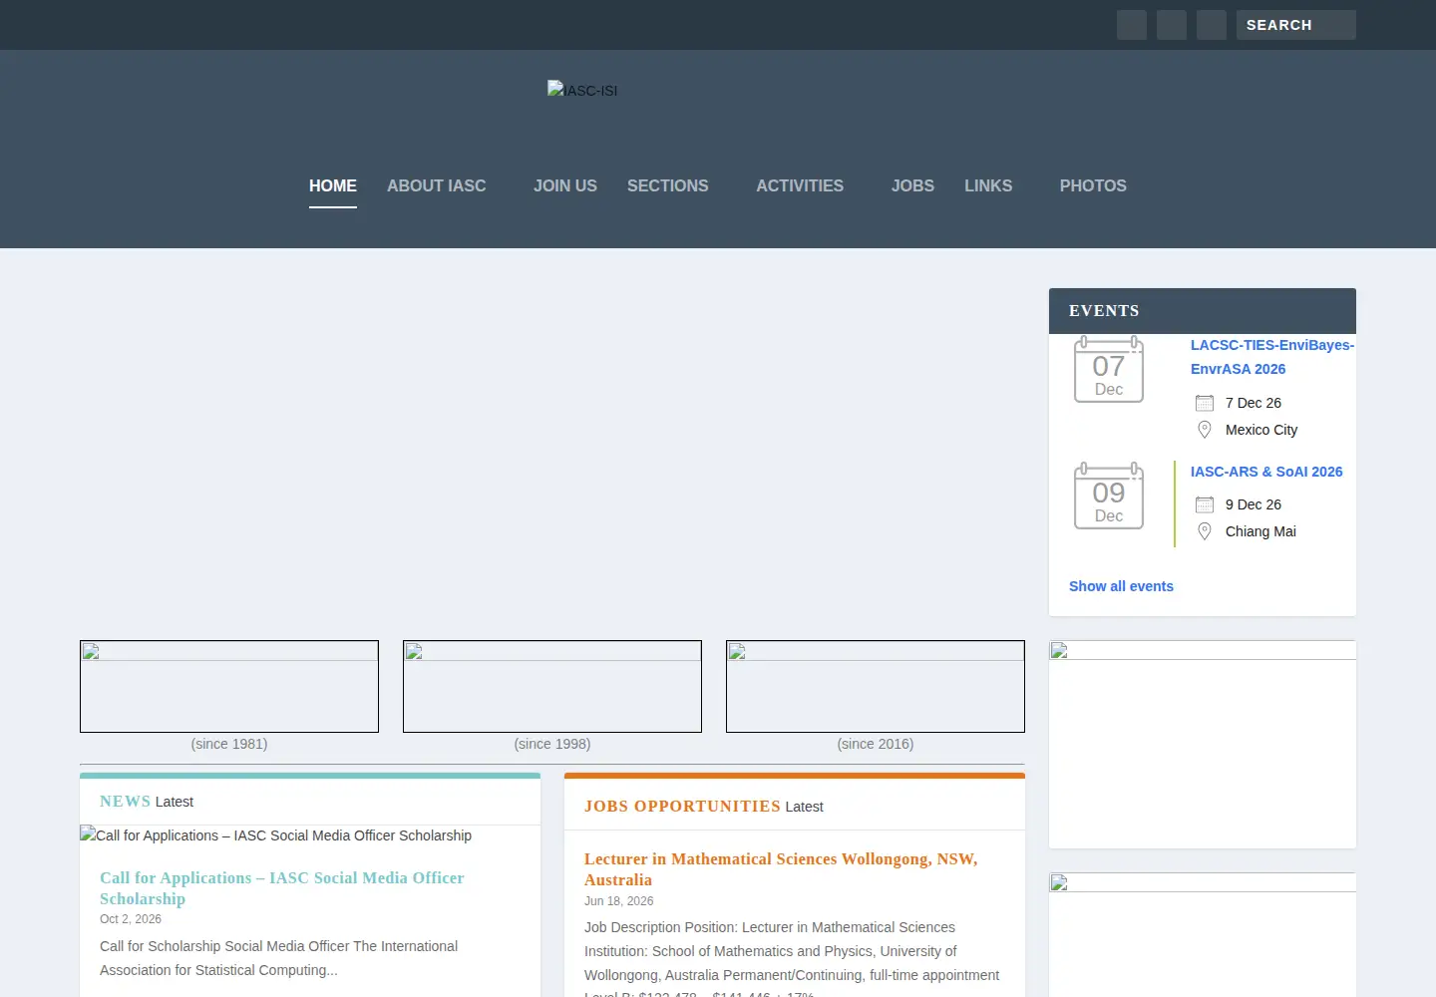Open ABOUT IASC menu
The width and height of the screenshot is (1436, 997).
436,185
